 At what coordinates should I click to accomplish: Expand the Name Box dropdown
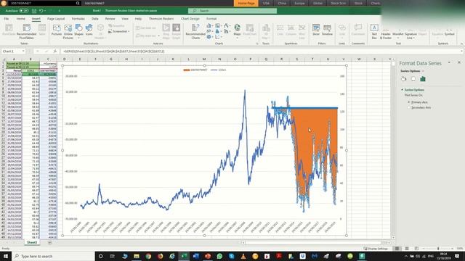click(x=23, y=51)
